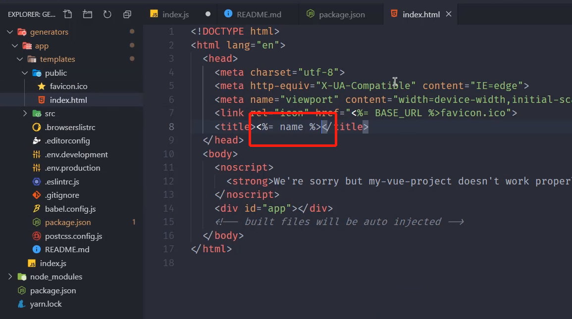
Task: Click the green src folder icon
Action: click(37, 114)
